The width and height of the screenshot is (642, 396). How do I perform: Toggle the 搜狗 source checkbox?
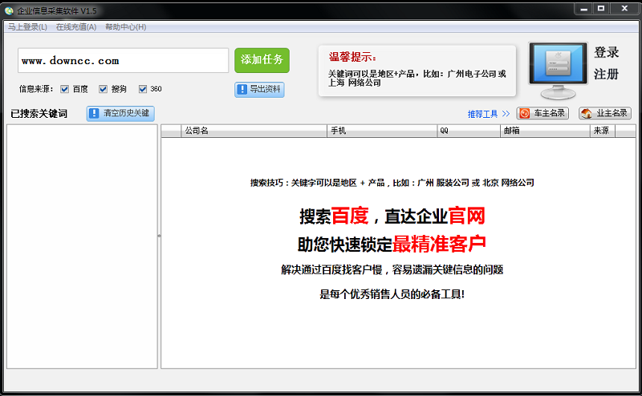coord(103,89)
